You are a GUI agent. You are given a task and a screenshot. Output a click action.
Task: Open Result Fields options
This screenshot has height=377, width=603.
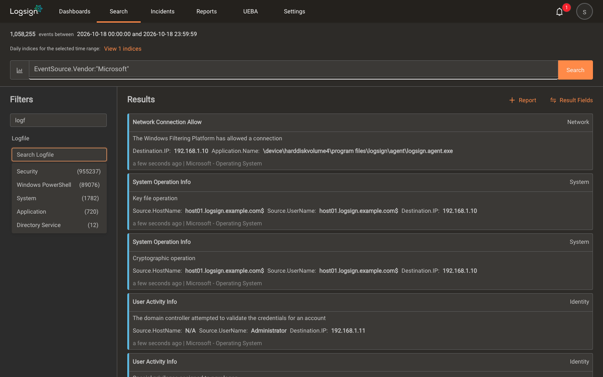click(576, 100)
